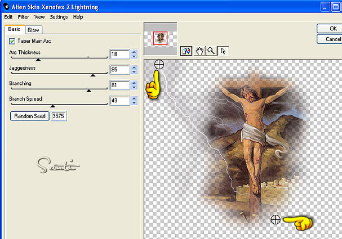The height and width of the screenshot is (239, 342).
Task: Click the Branch Spread slider handle
Action: pos(52,106)
